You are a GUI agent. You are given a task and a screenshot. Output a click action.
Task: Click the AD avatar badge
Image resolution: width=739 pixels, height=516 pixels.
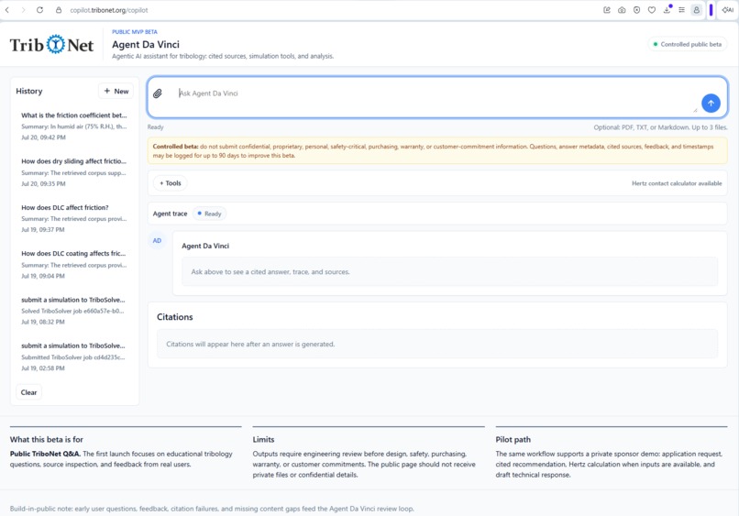tap(157, 240)
